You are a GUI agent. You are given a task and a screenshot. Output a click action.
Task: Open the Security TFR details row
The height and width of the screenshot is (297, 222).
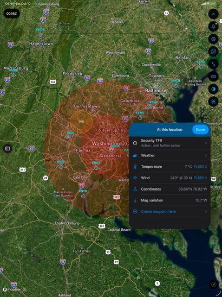[x=169, y=143]
